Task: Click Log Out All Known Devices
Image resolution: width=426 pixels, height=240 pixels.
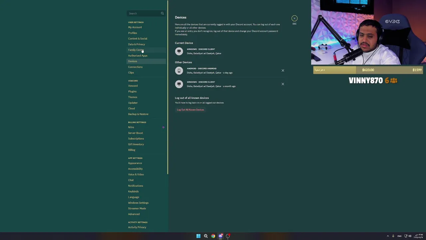Action: pos(190,110)
